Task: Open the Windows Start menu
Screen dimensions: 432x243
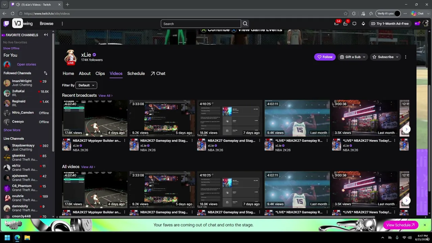Action: (7, 238)
